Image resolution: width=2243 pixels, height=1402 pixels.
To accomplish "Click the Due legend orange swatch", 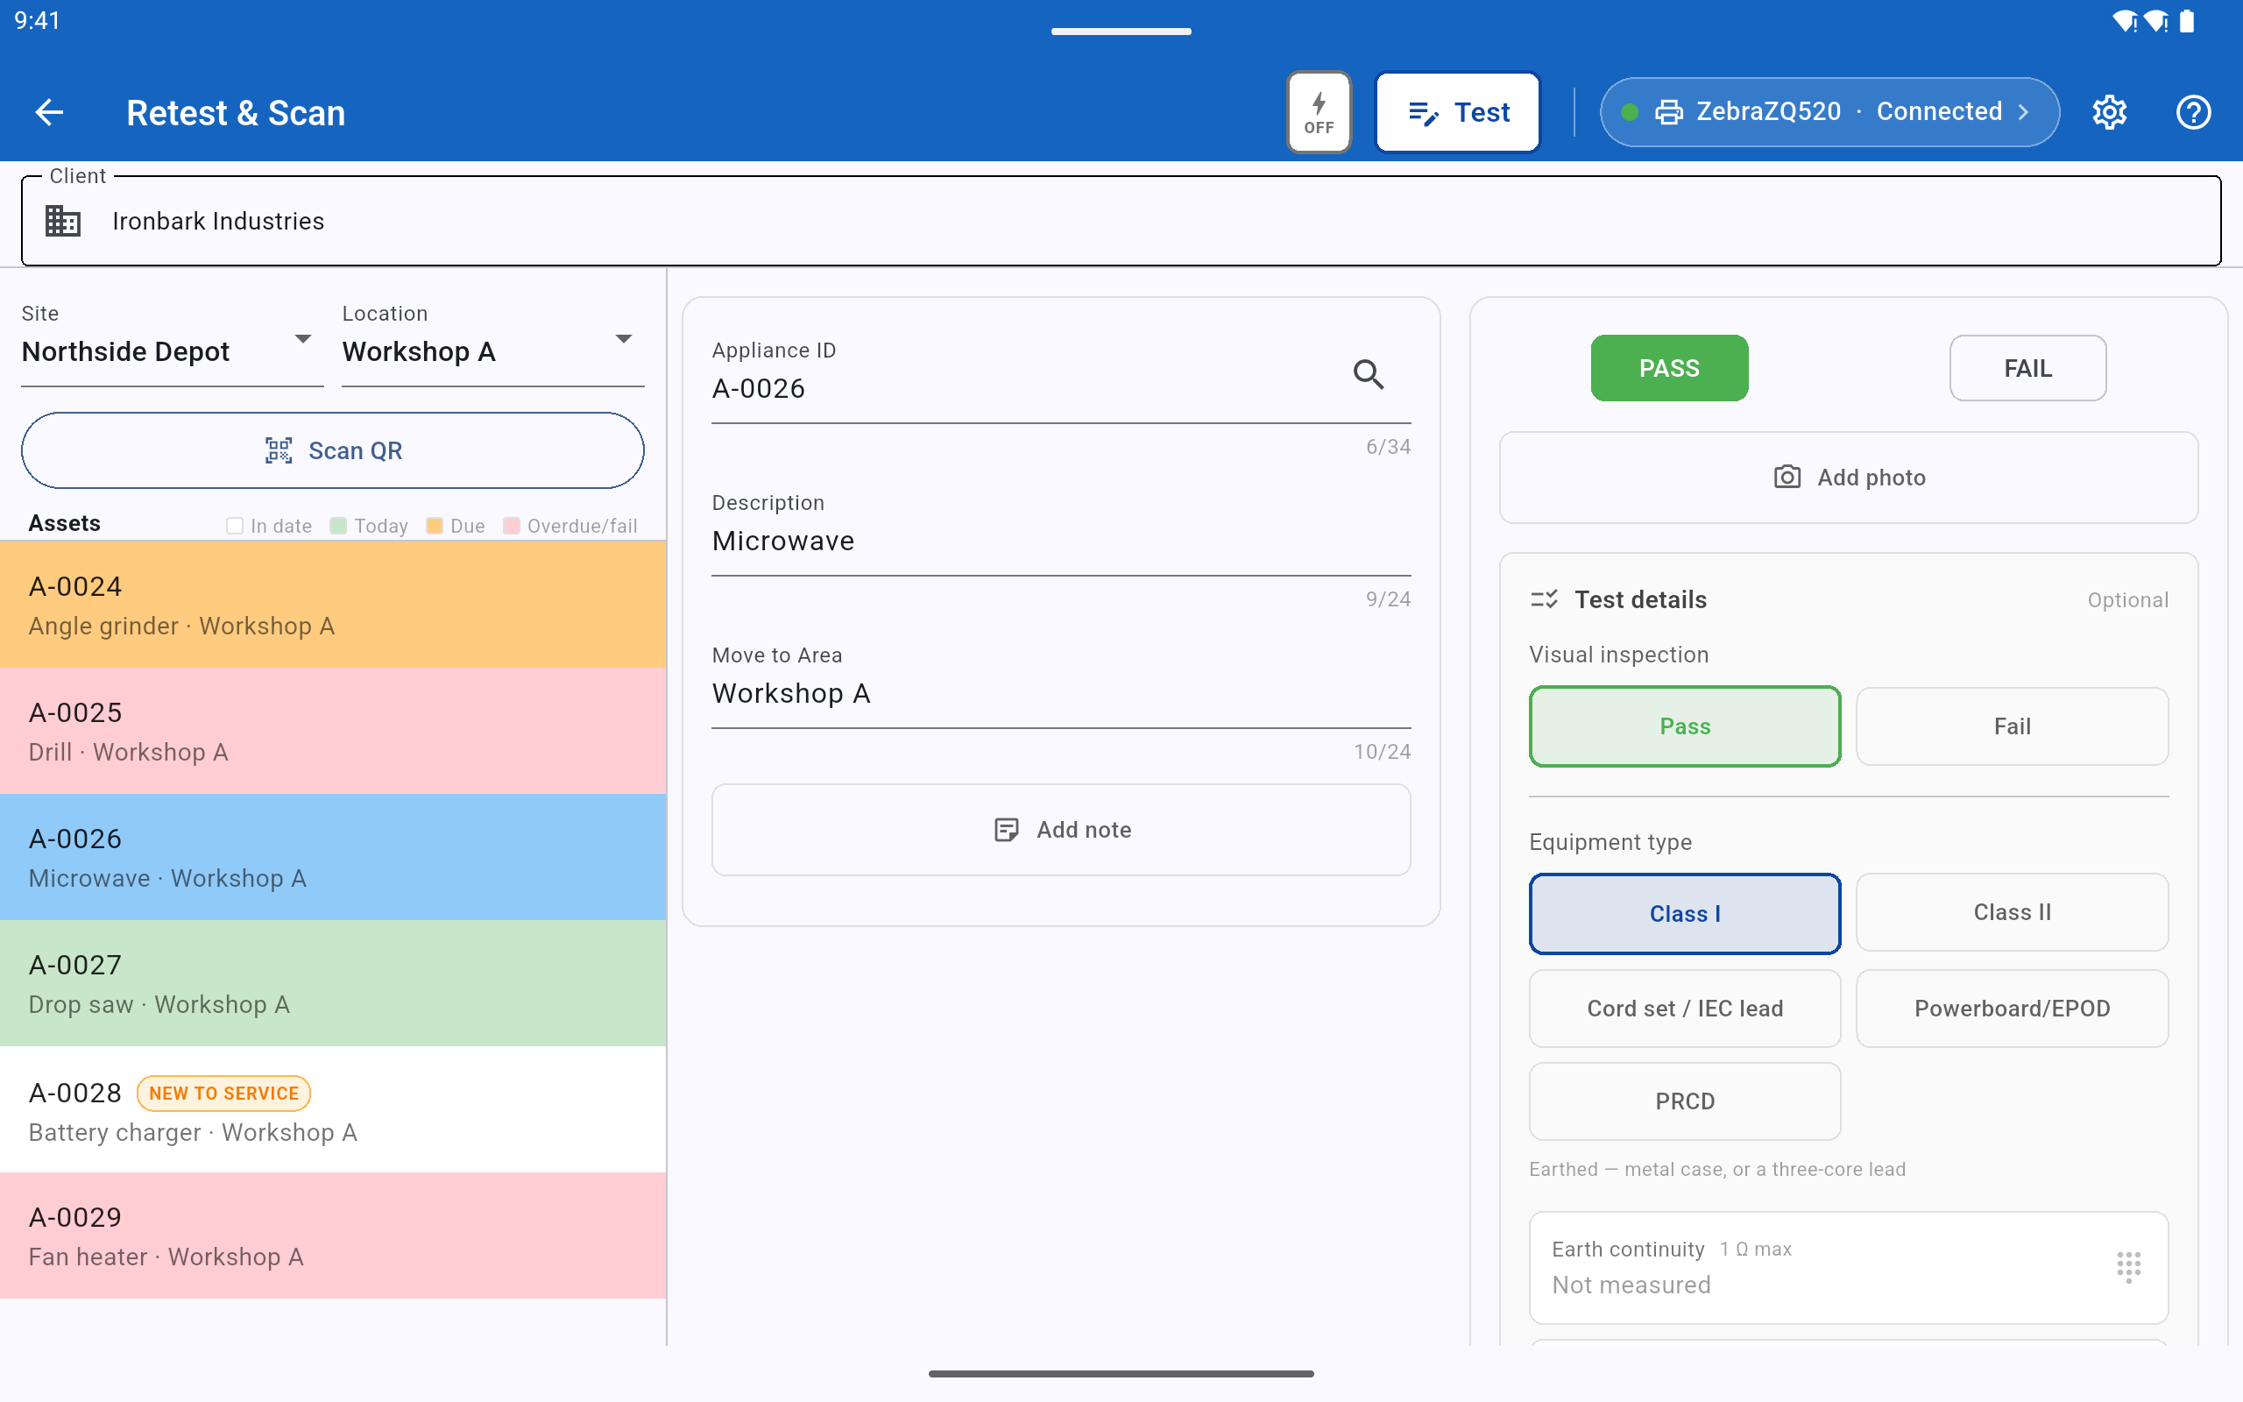I will click(x=434, y=526).
